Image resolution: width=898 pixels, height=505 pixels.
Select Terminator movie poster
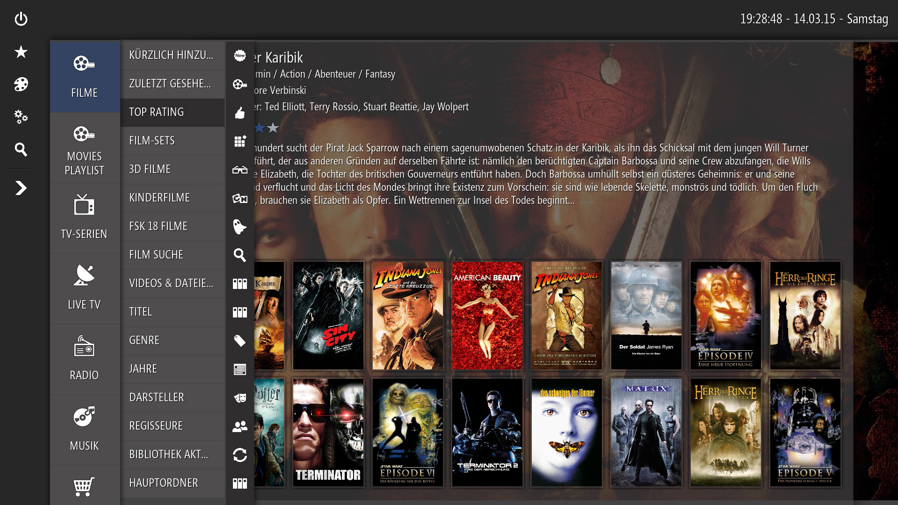pyautogui.click(x=328, y=433)
